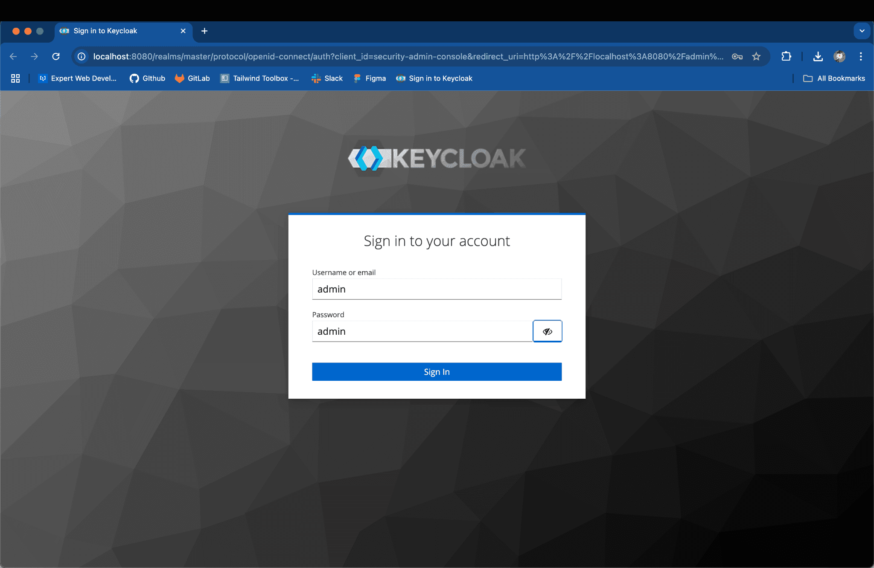Click the Sign In button

pyautogui.click(x=437, y=372)
